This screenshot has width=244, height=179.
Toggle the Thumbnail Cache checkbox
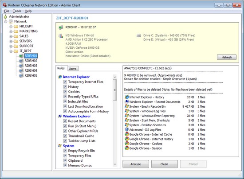coord(65,136)
